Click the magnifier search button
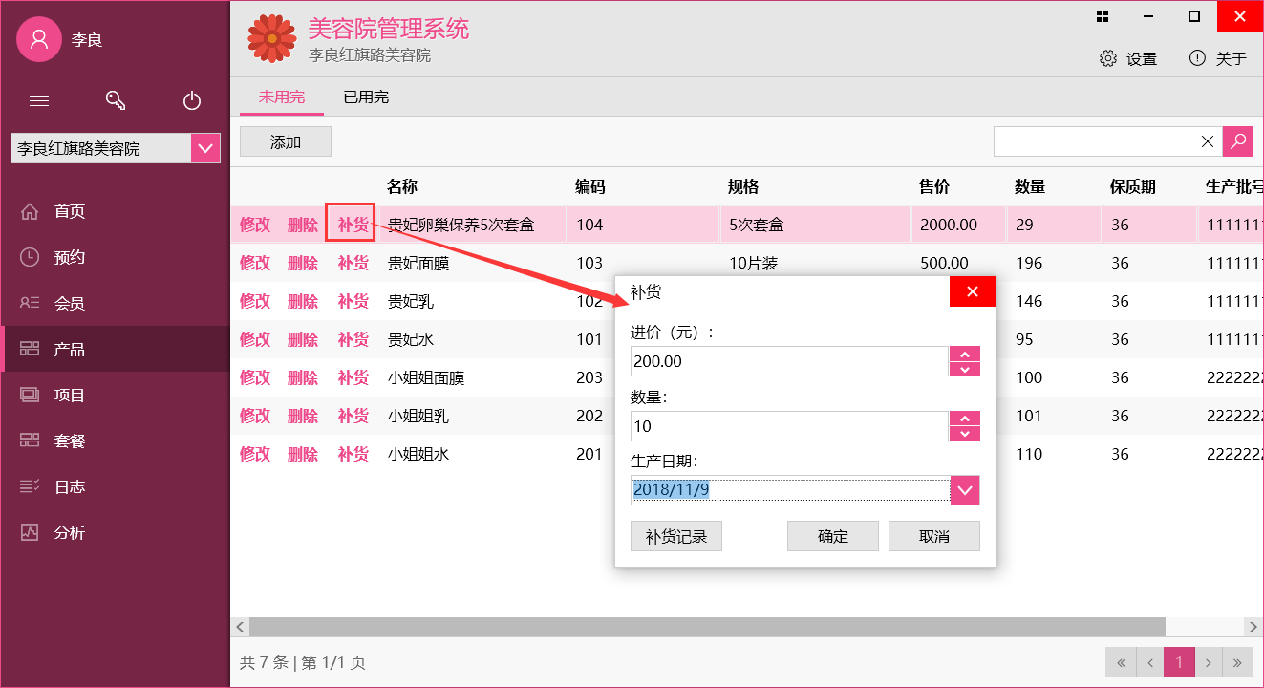The image size is (1264, 688). (x=1237, y=141)
